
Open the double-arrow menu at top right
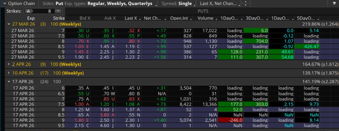coord(334,4)
